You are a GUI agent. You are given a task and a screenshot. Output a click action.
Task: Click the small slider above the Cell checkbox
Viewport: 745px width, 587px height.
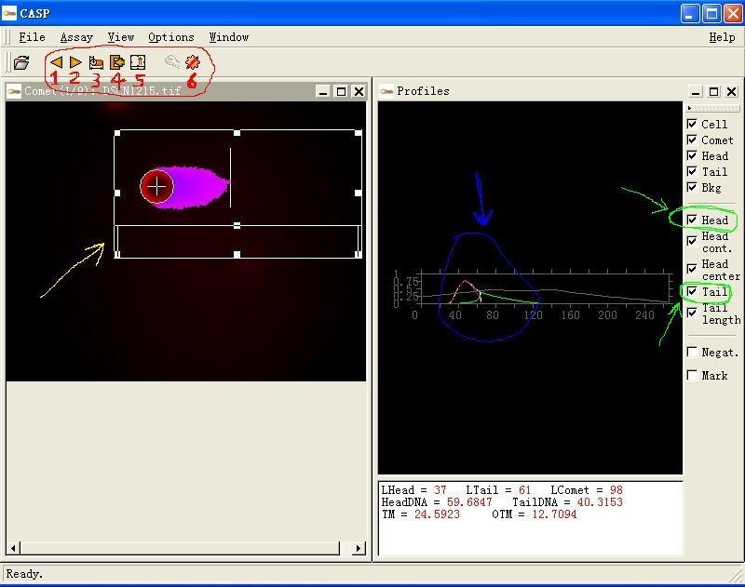(713, 109)
